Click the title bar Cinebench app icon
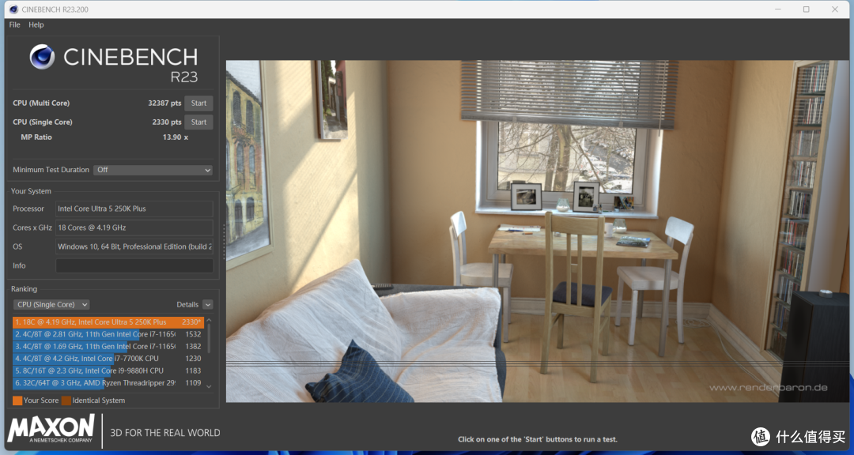Image resolution: width=854 pixels, height=455 pixels. click(13, 9)
